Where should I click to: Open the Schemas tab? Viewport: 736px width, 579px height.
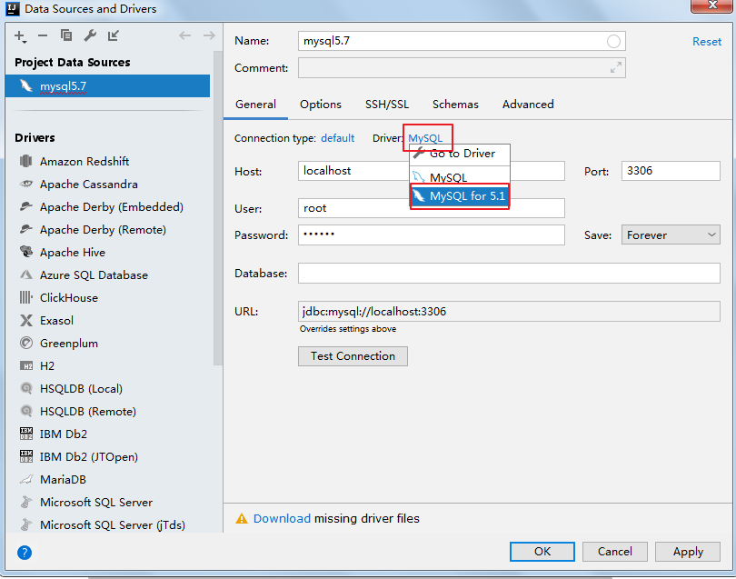[x=455, y=105]
